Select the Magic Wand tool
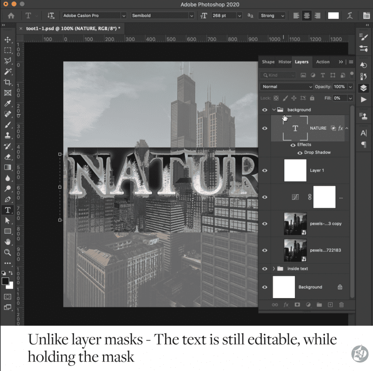This screenshot has width=373, height=371. click(x=8, y=71)
